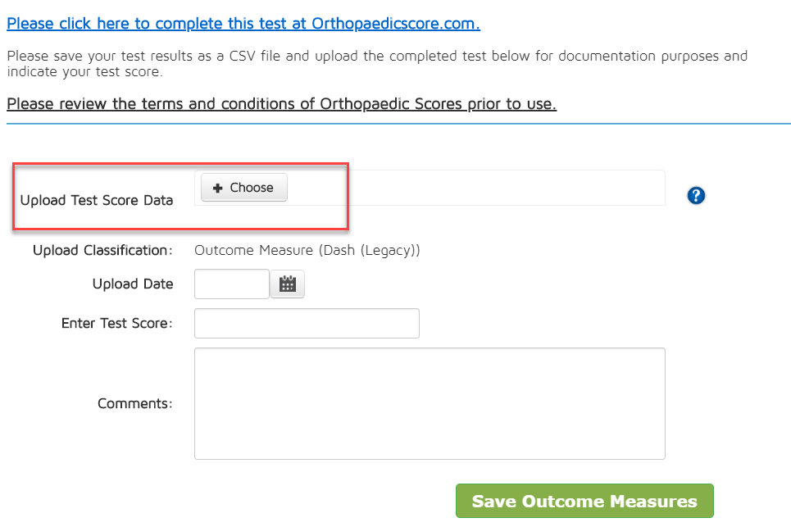Click the Upload Classification label
The height and width of the screenshot is (527, 791).
(102, 250)
